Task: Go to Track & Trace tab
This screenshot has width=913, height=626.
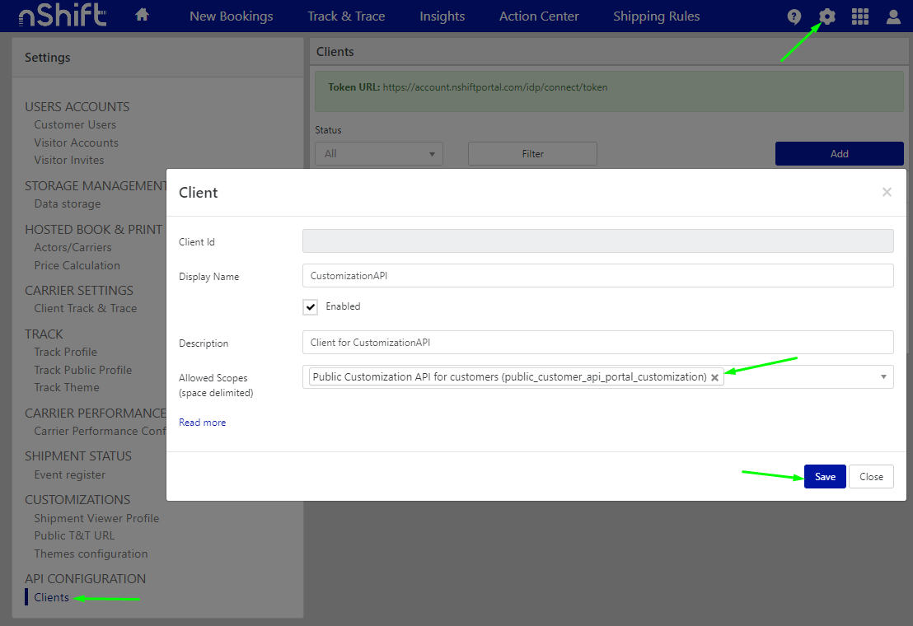Action: click(x=346, y=16)
